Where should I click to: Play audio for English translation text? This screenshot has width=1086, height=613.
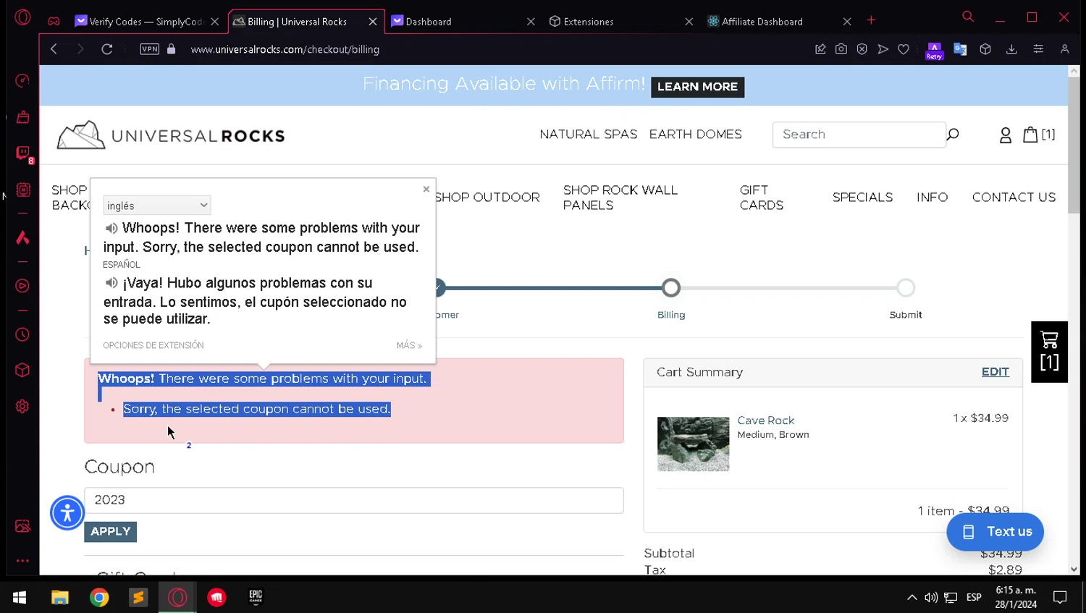pyautogui.click(x=111, y=228)
